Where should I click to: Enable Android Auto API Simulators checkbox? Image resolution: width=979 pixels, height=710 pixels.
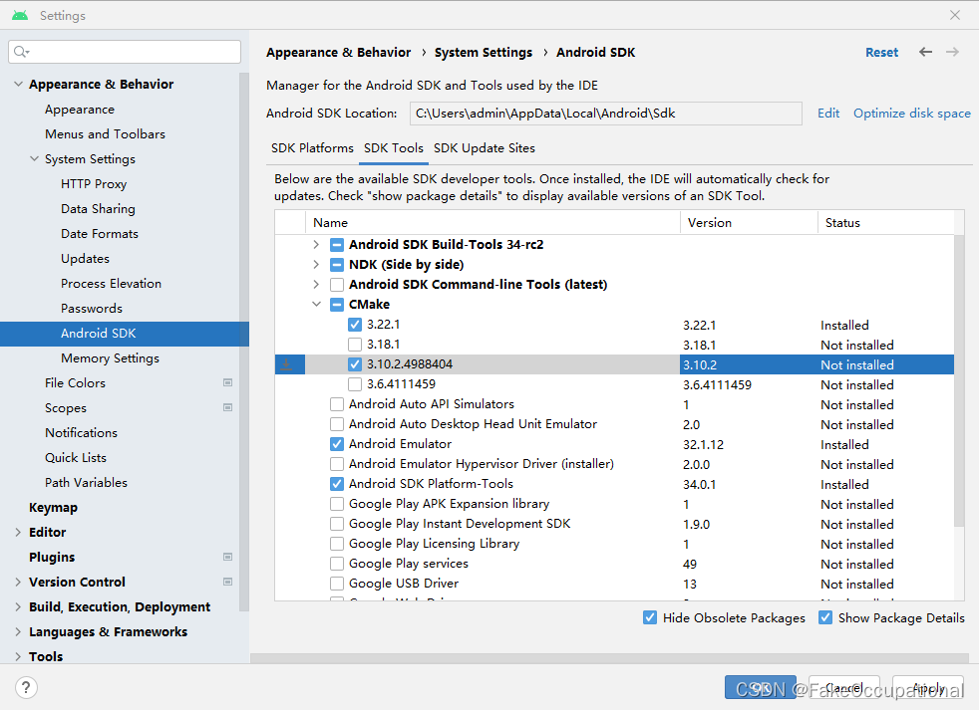[x=337, y=404]
